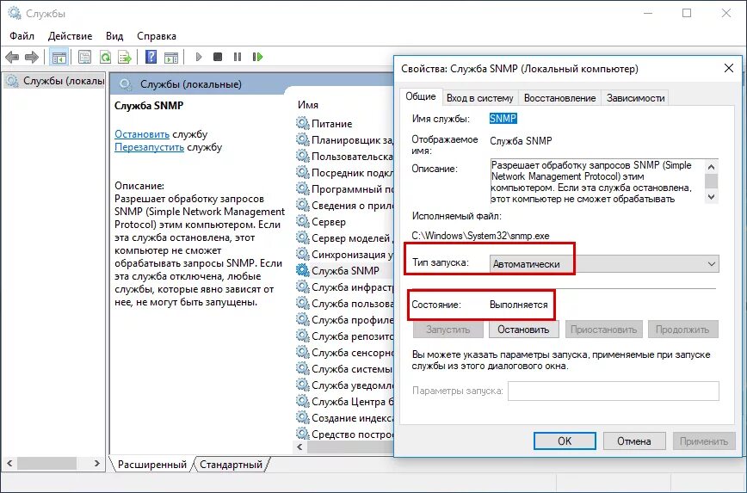Maximize the Службы window
Image resolution: width=747 pixels, height=493 pixels.
(687, 14)
